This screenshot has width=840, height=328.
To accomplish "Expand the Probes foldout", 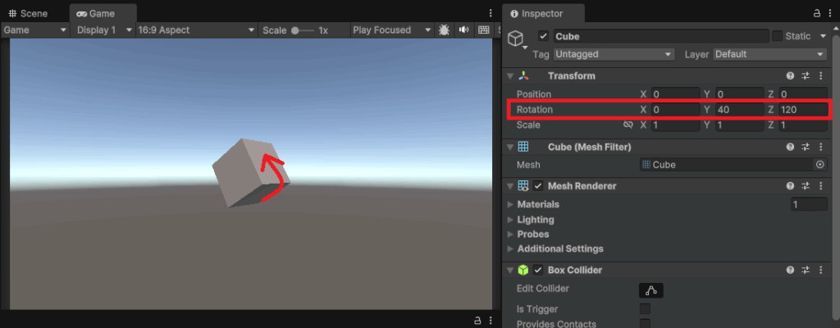I will (x=510, y=235).
